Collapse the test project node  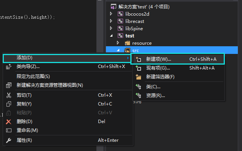111,36
